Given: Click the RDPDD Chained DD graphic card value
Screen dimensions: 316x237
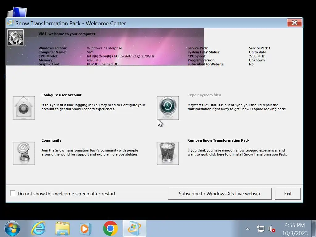Looking at the screenshot, I should pyautogui.click(x=102, y=64).
